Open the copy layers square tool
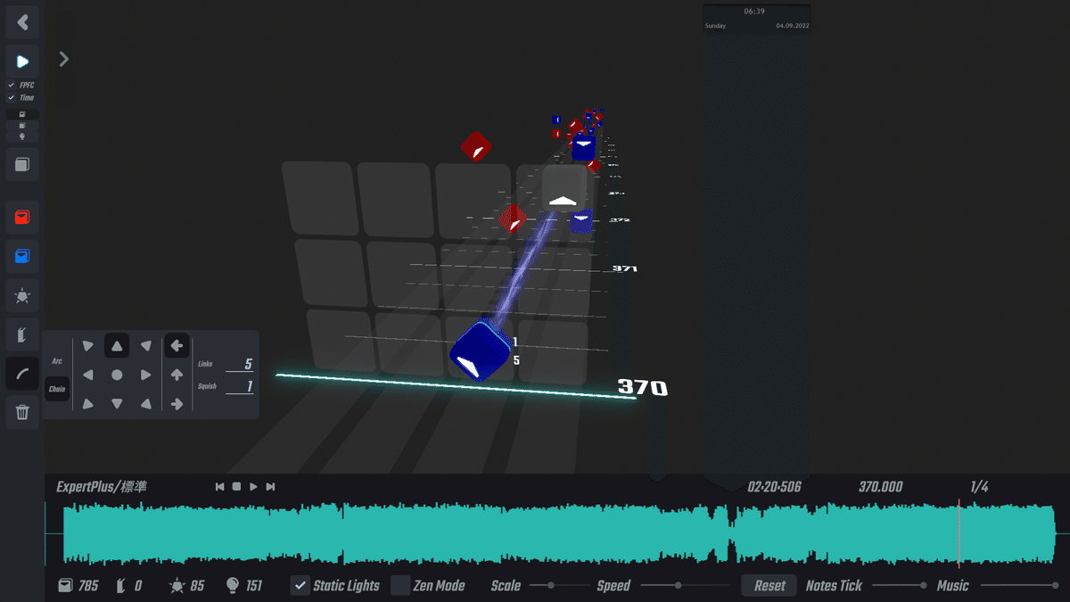Image resolution: width=1070 pixels, height=602 pixels. tap(22, 164)
